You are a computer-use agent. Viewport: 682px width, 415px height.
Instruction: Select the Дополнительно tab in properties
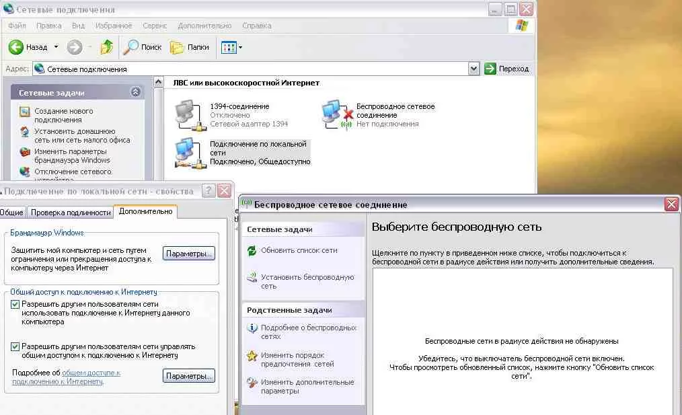point(145,211)
